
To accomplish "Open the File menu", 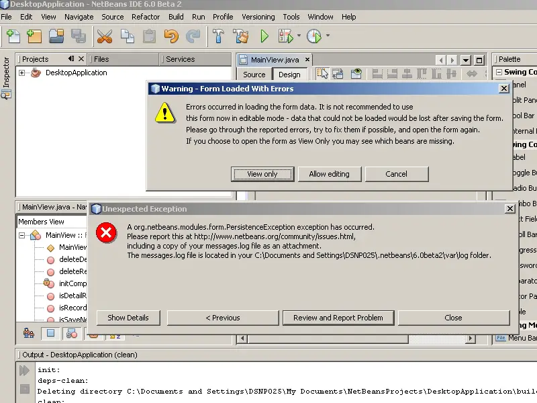I will (6, 17).
